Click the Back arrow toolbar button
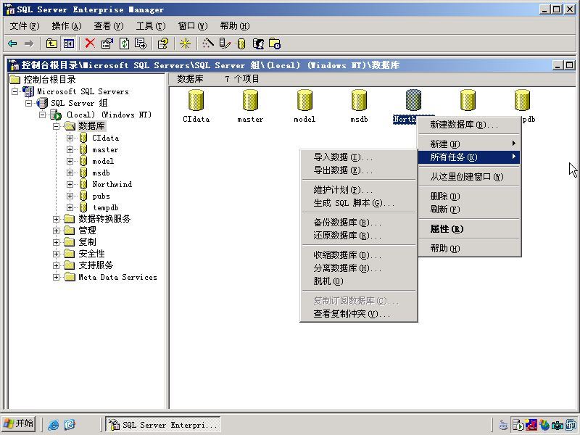Viewport: 580px width, 435px height. point(12,43)
